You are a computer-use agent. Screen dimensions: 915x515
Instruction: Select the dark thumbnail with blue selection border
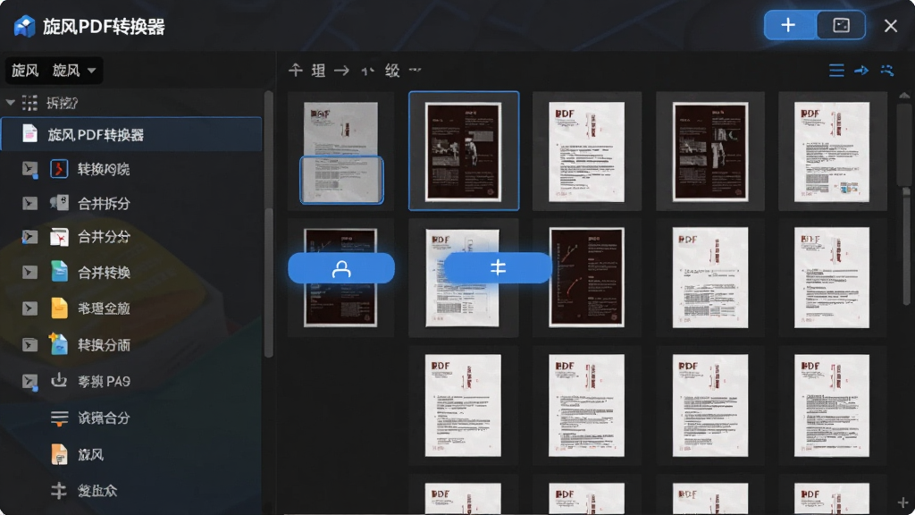click(464, 151)
